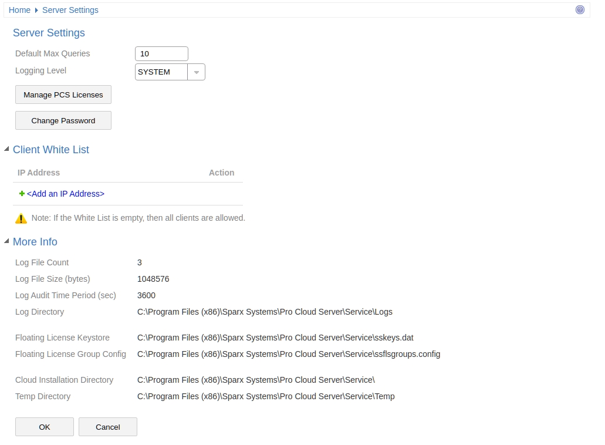Click the Add an IP Address link
The width and height of the screenshot is (605, 445).
click(66, 194)
